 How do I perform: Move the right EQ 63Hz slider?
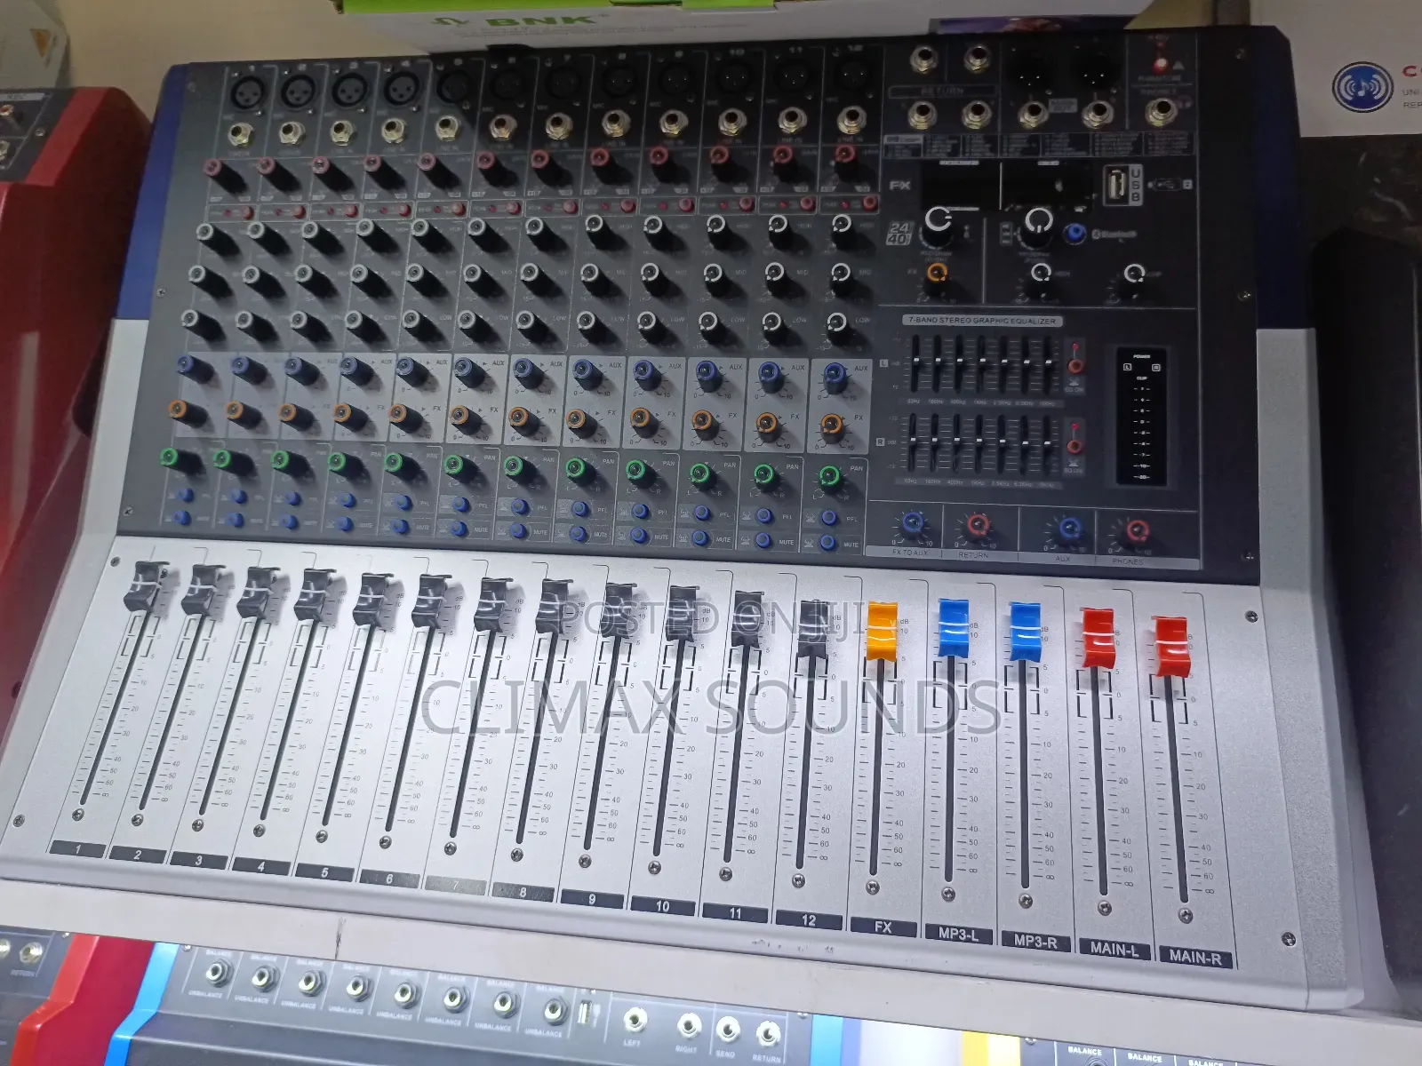[x=912, y=441]
